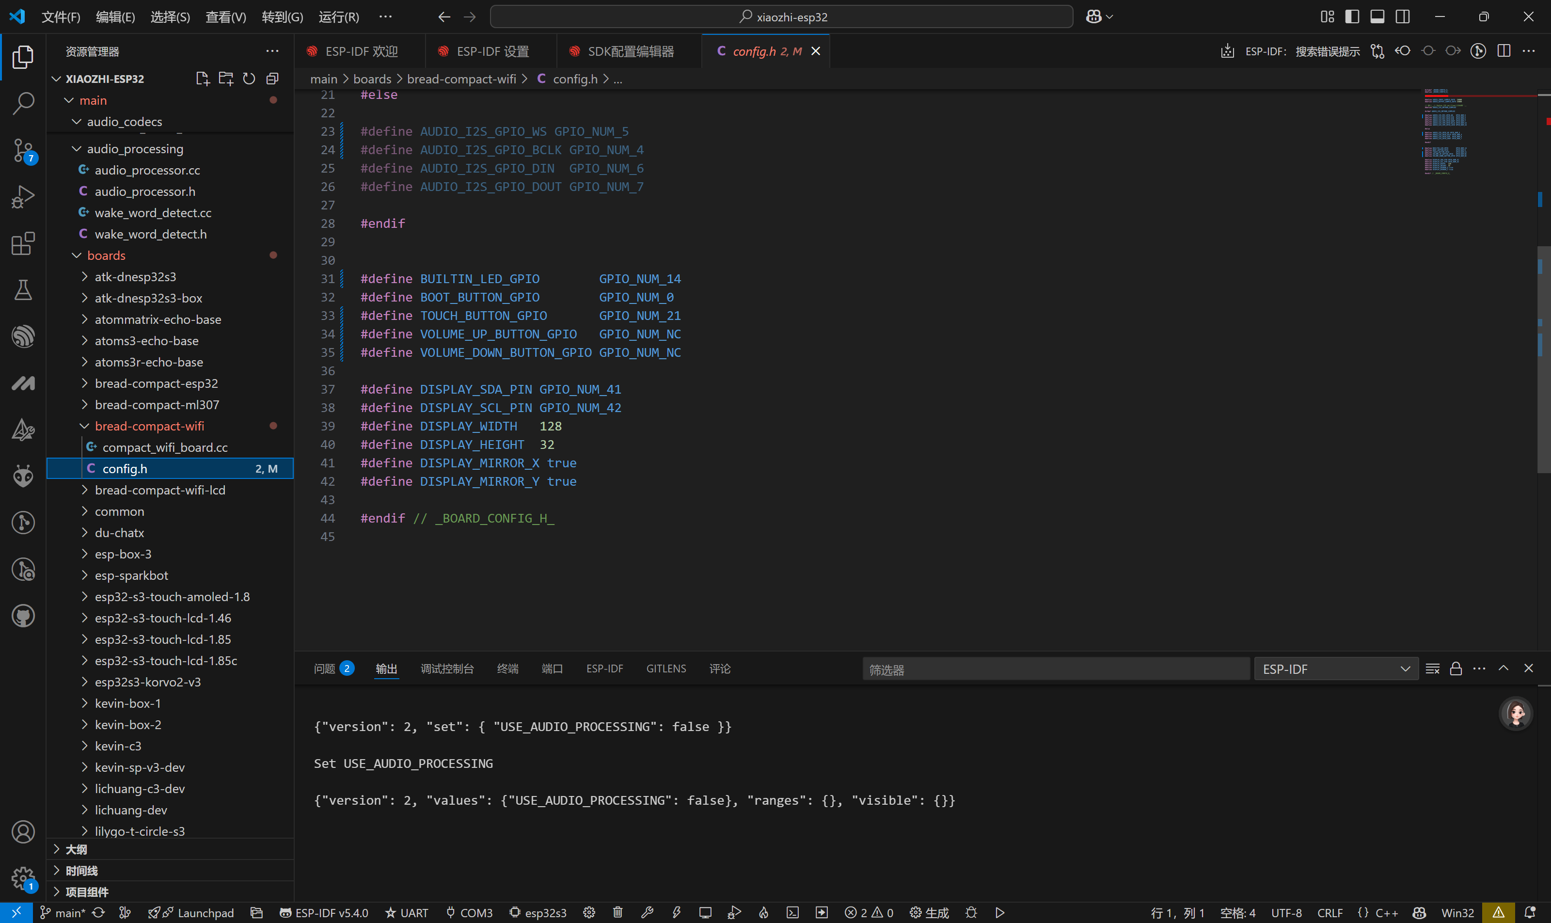This screenshot has width=1551, height=923.
Task: Open the GitHub view in activity bar
Action: (x=23, y=616)
